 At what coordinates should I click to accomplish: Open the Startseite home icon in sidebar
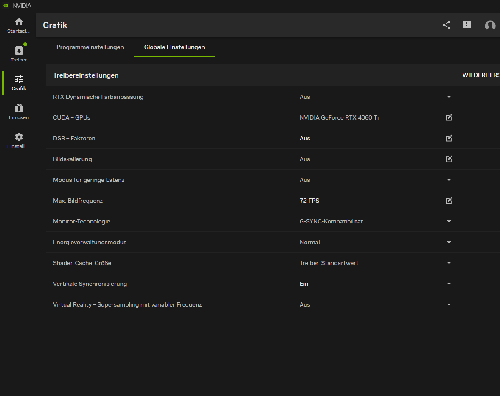point(19,22)
